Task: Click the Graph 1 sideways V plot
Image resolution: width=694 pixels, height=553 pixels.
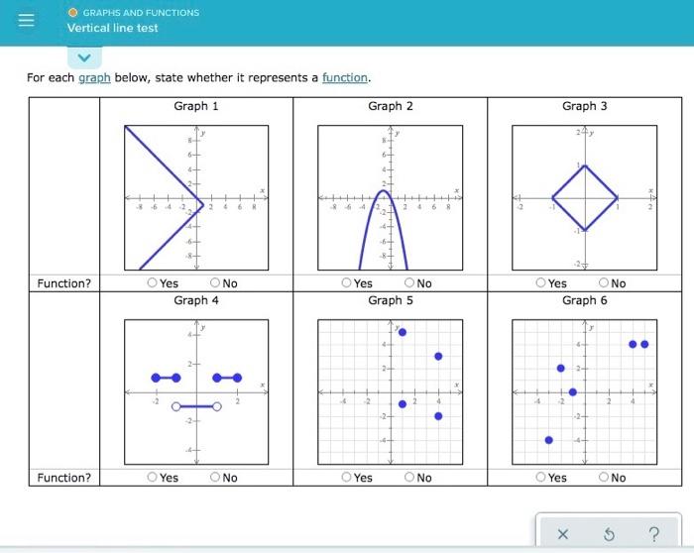Action: click(x=196, y=198)
